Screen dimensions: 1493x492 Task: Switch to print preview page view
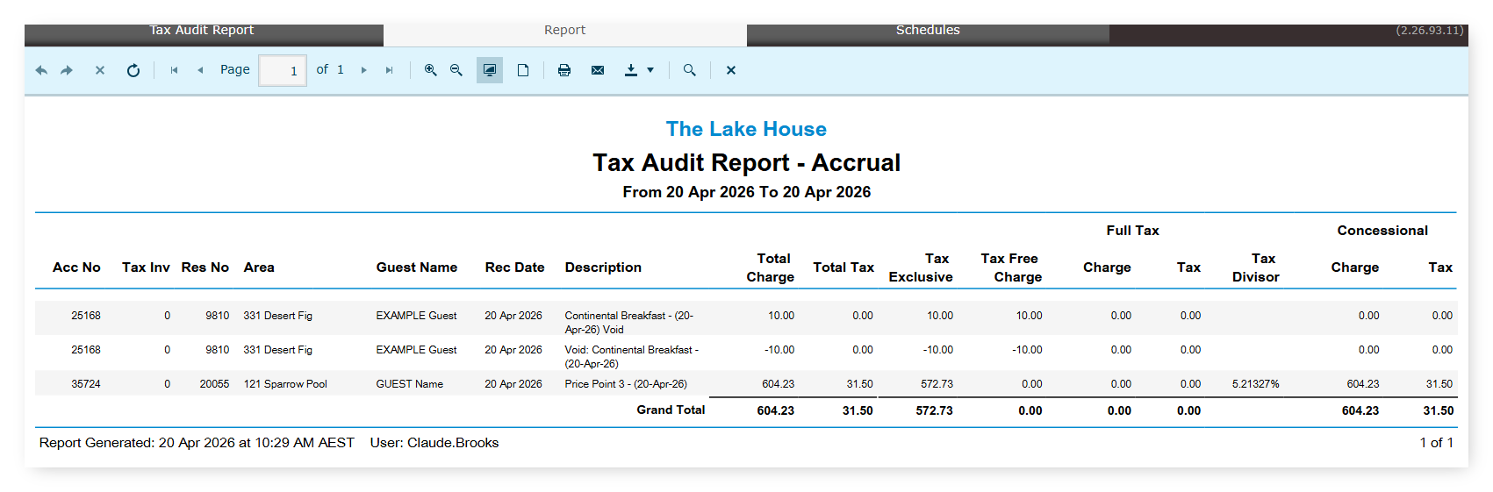[523, 70]
